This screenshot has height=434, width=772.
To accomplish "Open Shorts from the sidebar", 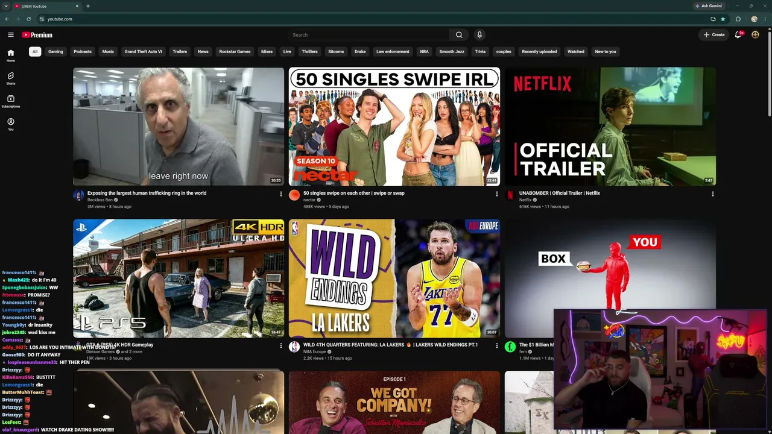I will tap(11, 78).
